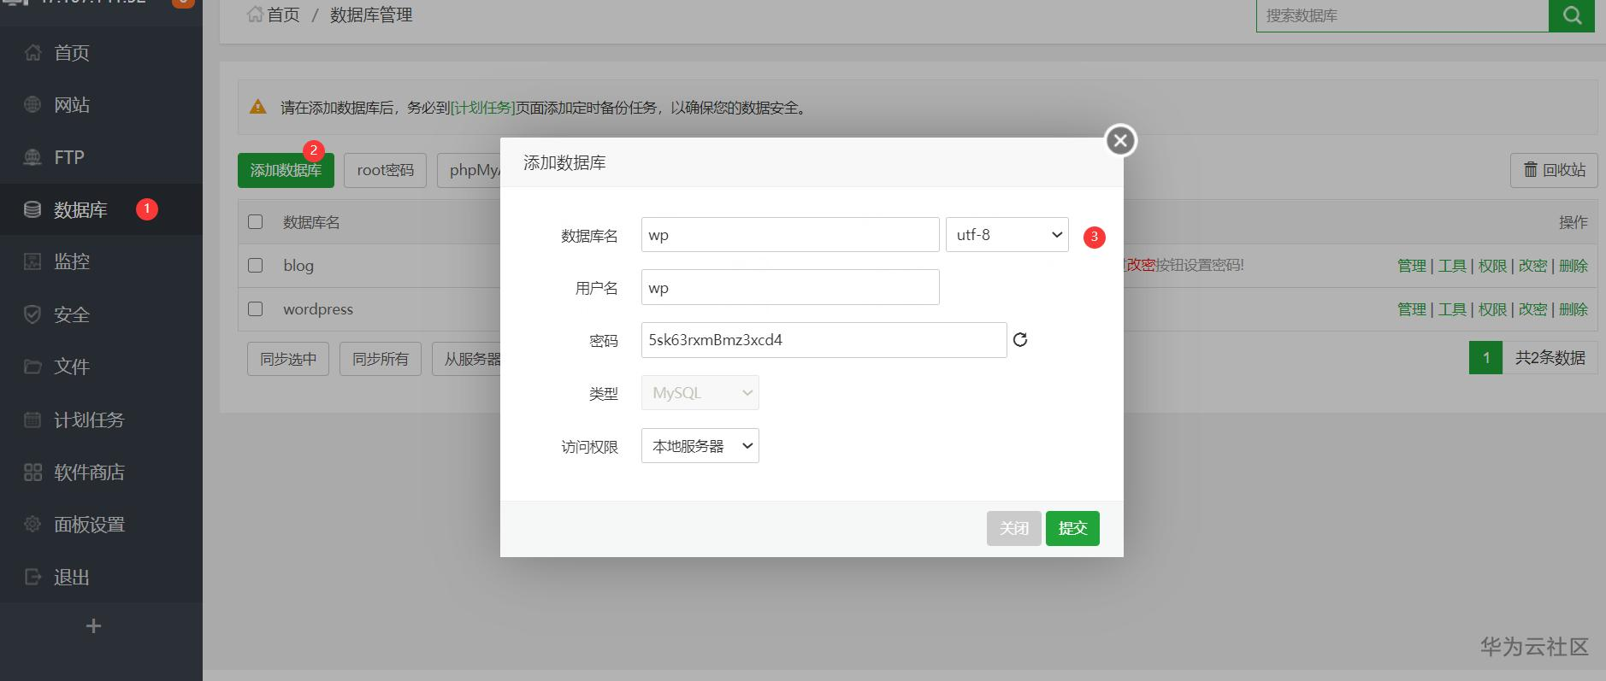Click 改密 link for the wordpress row
Image resolution: width=1606 pixels, height=681 pixels.
(1532, 309)
